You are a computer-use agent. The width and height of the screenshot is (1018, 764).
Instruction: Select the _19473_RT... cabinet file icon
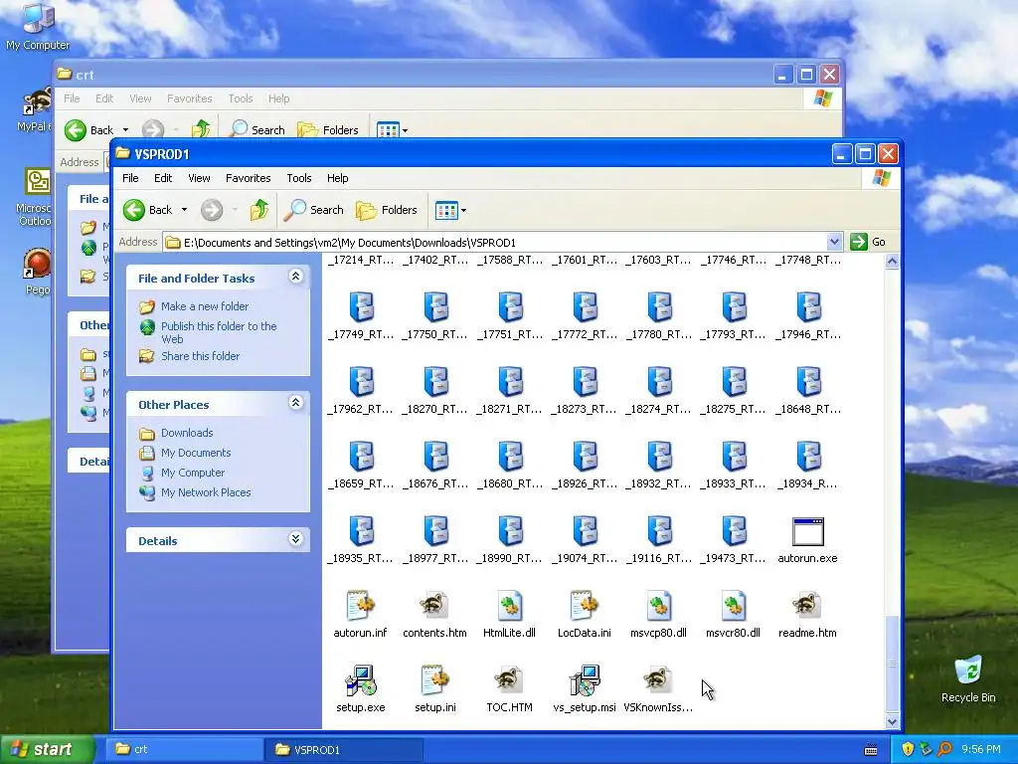coord(733,531)
